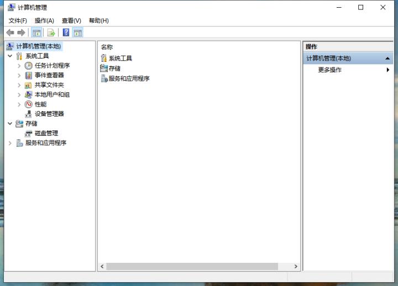Expand the 事件查看器 node
This screenshot has height=286, width=398.
[x=19, y=76]
